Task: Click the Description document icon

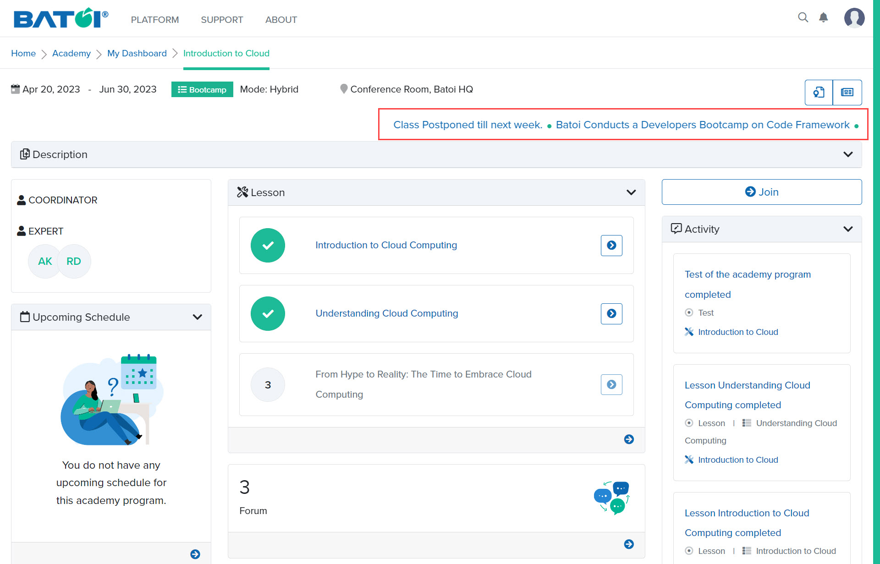Action: [25, 154]
